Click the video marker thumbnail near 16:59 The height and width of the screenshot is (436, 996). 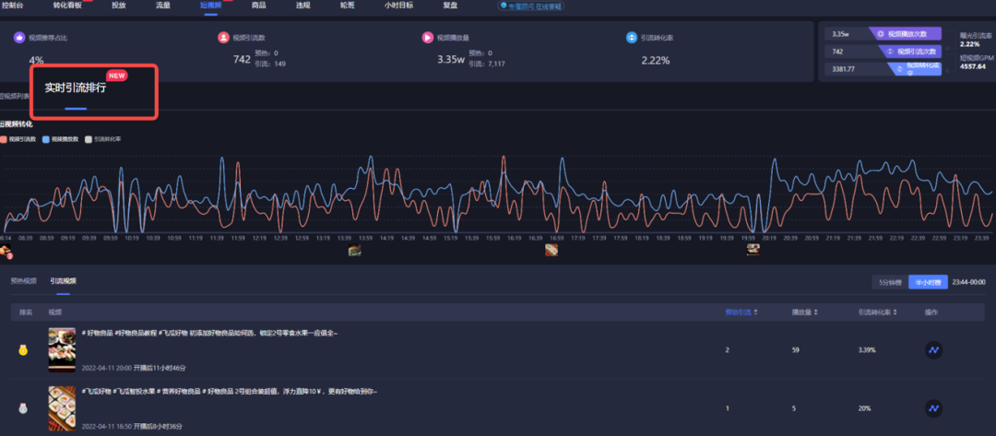click(551, 250)
